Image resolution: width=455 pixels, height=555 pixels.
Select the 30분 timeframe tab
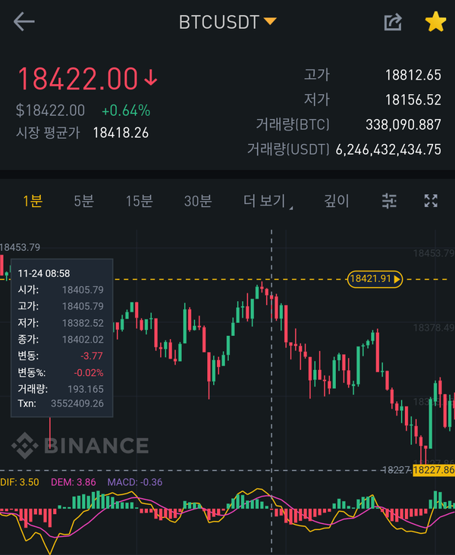coord(198,201)
